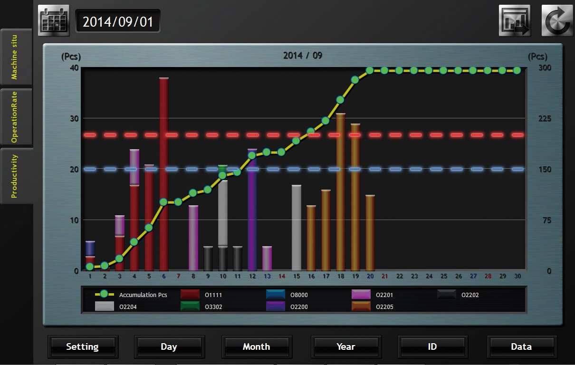Image resolution: width=575 pixels, height=365 pixels.
Task: Click the chart title 2014 / 09
Action: click(x=303, y=56)
